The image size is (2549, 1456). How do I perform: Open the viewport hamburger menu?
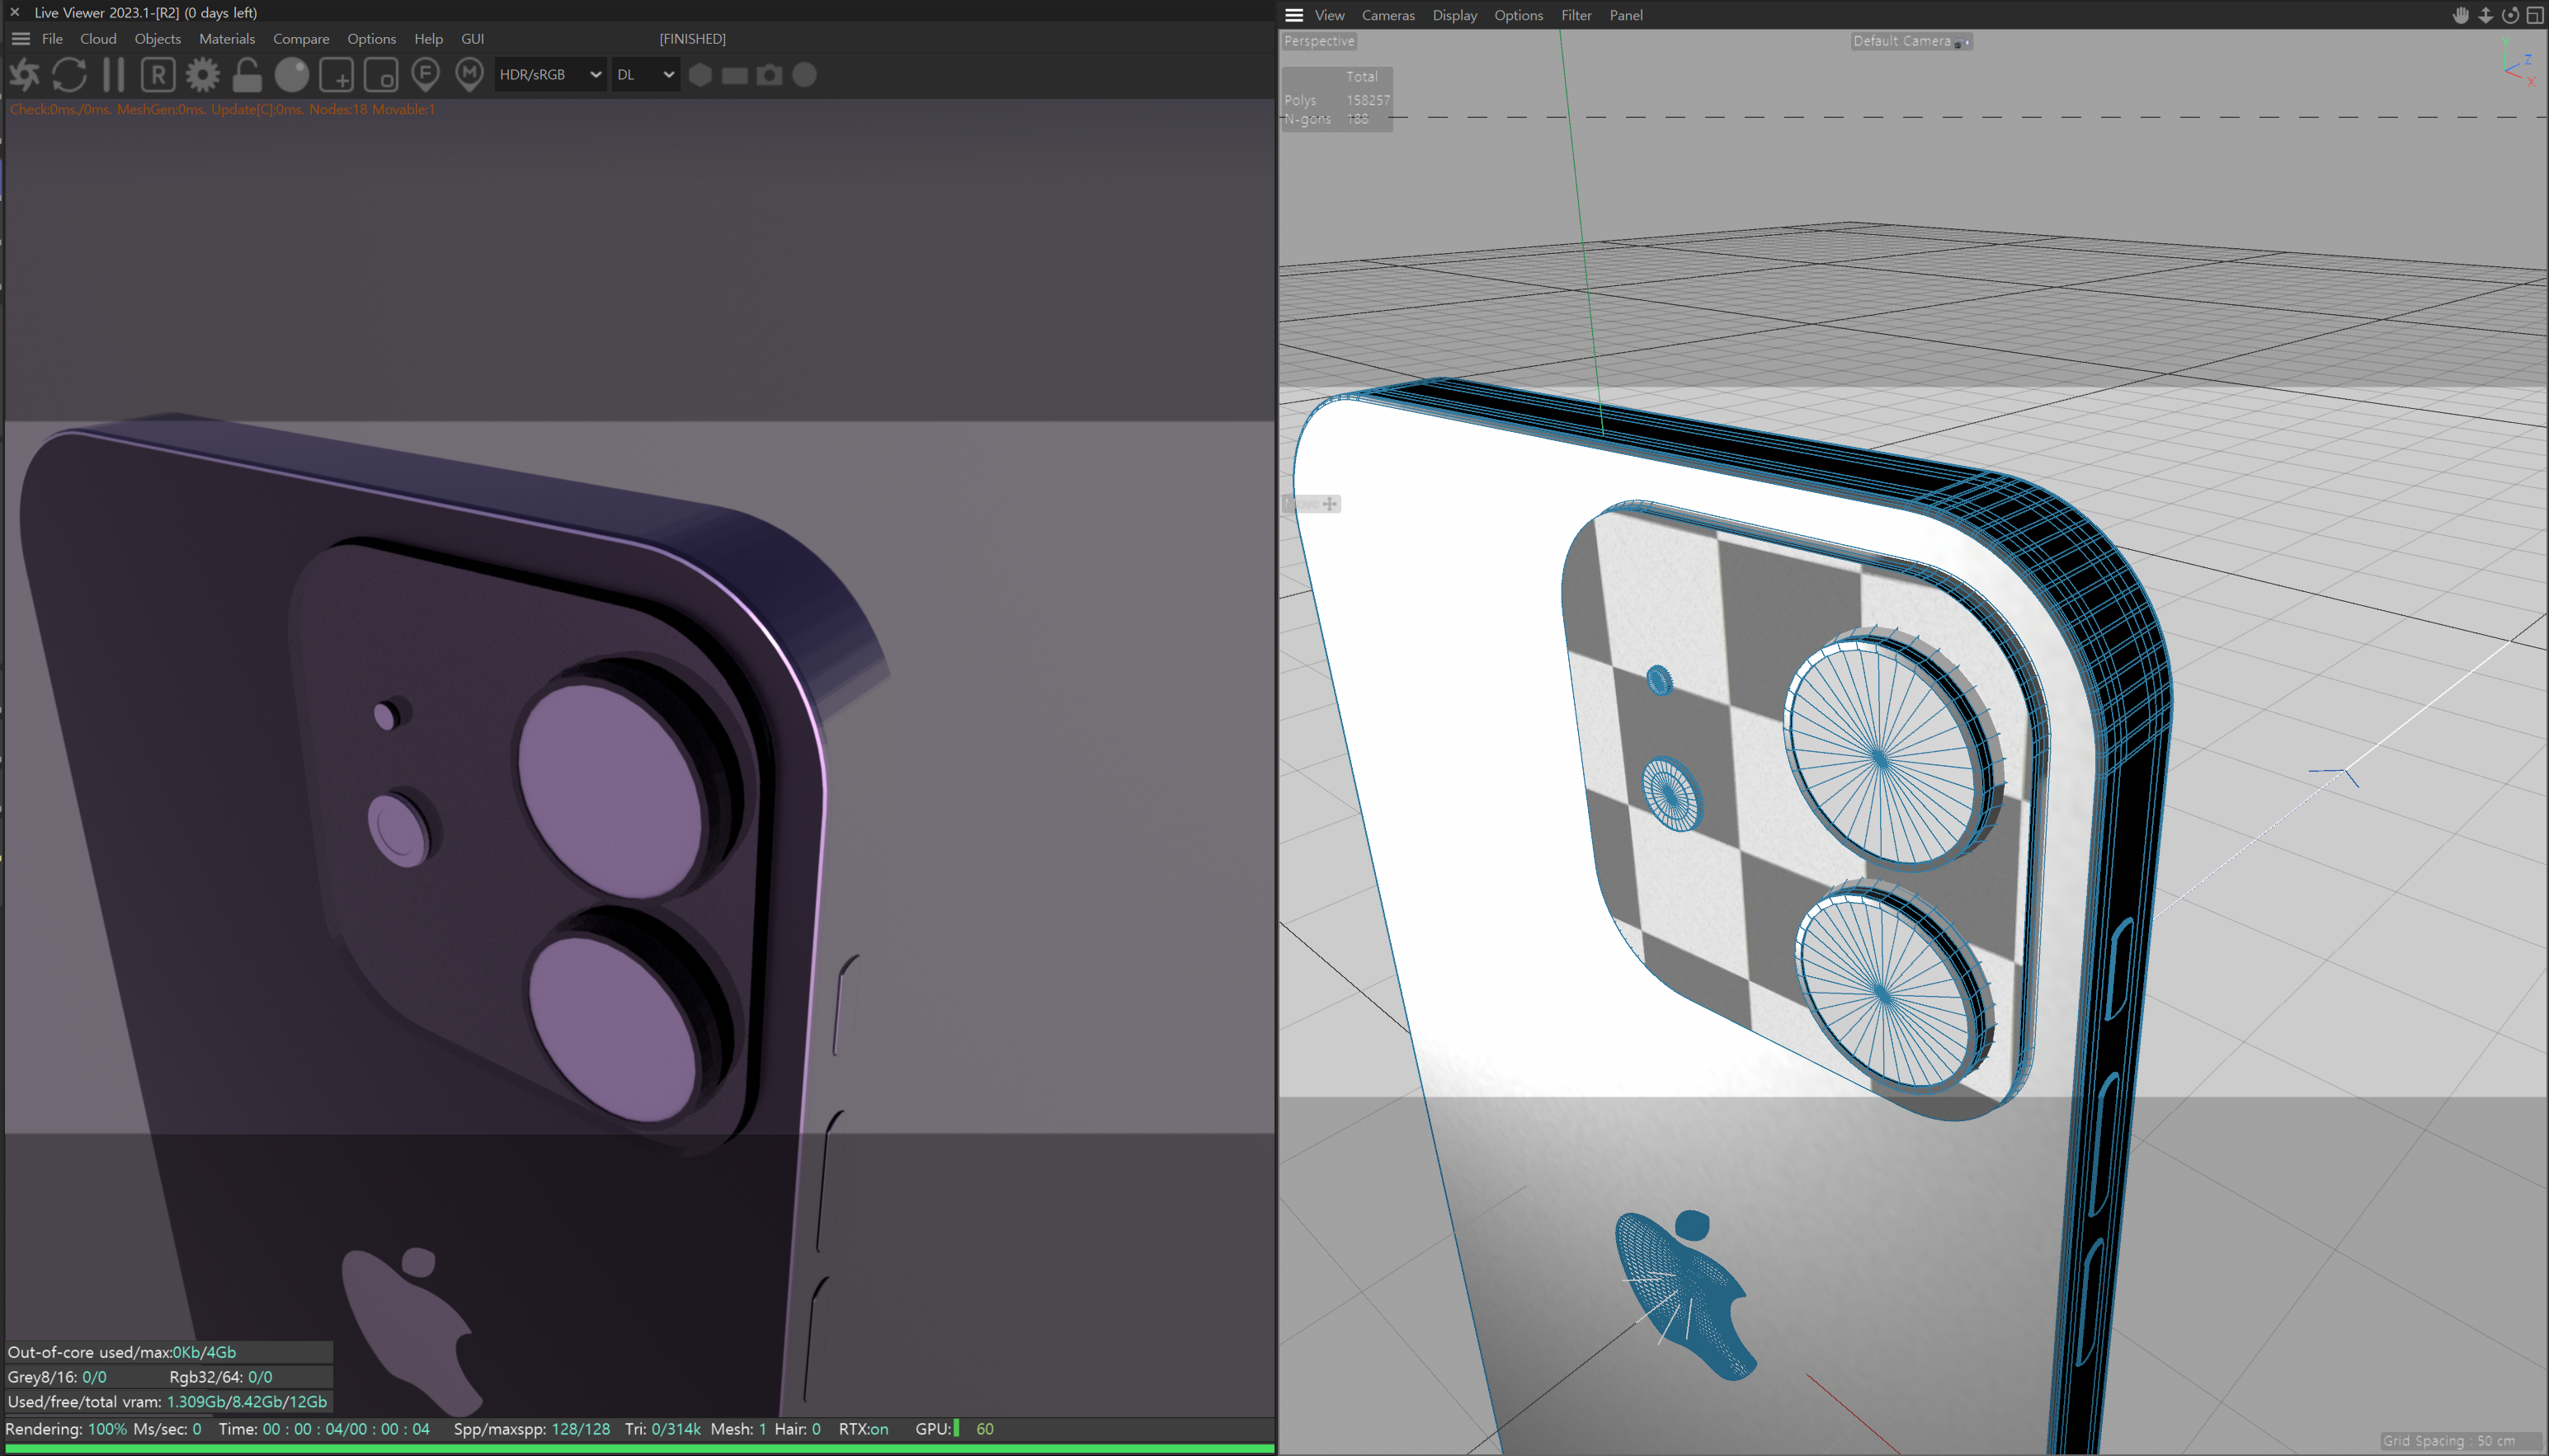pyautogui.click(x=1293, y=15)
